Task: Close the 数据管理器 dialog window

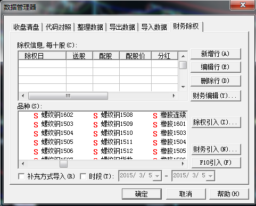Action: point(243,5)
